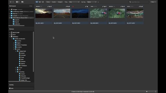Click the marker icon on DJI_0031.MOV
166x93 pixels.
tap(51, 6)
